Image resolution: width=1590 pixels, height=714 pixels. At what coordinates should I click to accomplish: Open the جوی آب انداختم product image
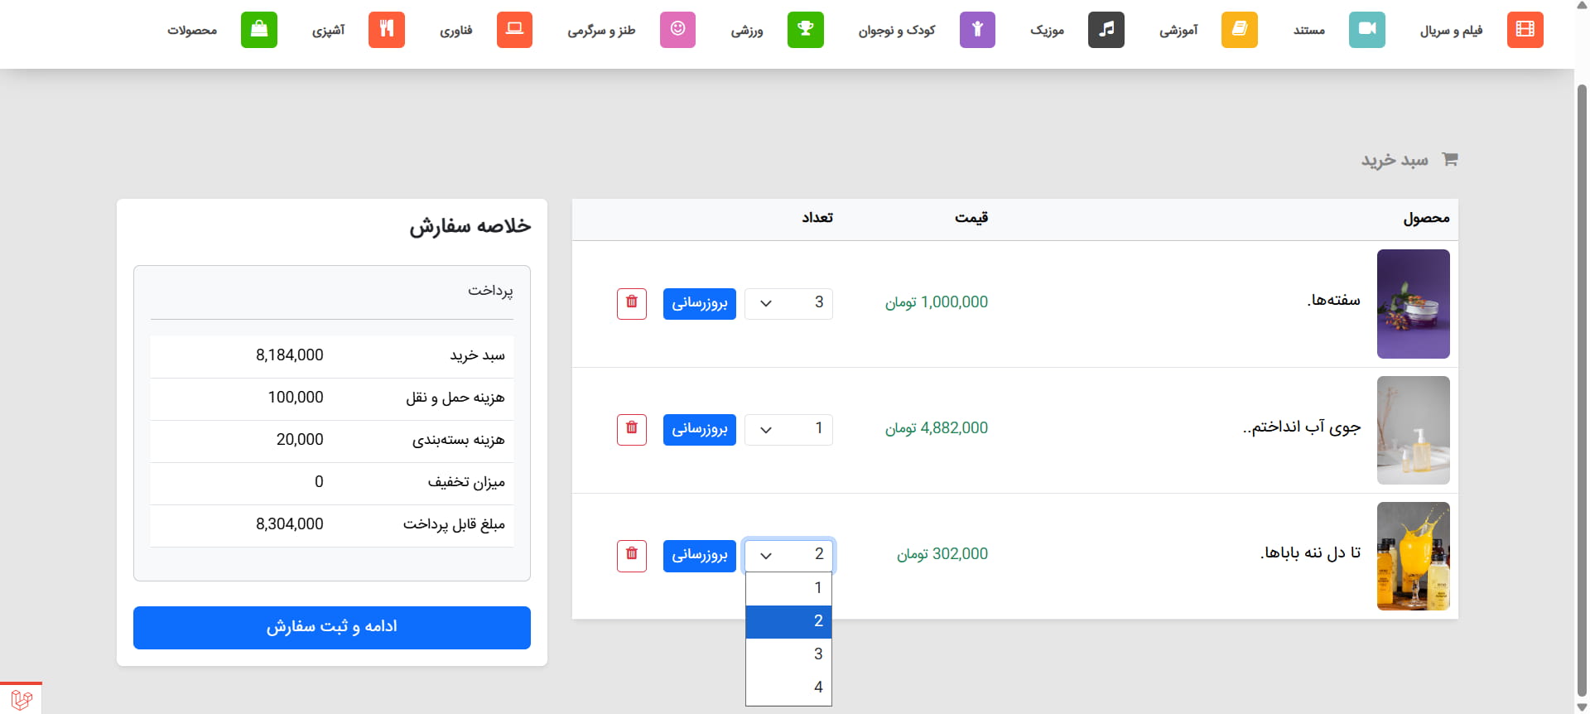point(1413,430)
